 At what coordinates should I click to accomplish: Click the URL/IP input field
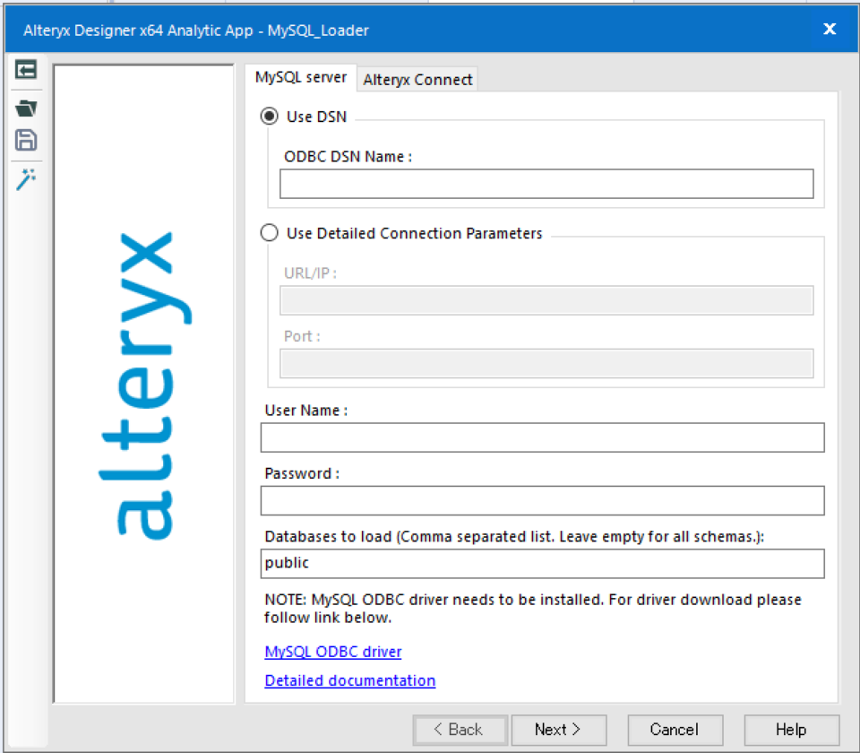pos(546,300)
